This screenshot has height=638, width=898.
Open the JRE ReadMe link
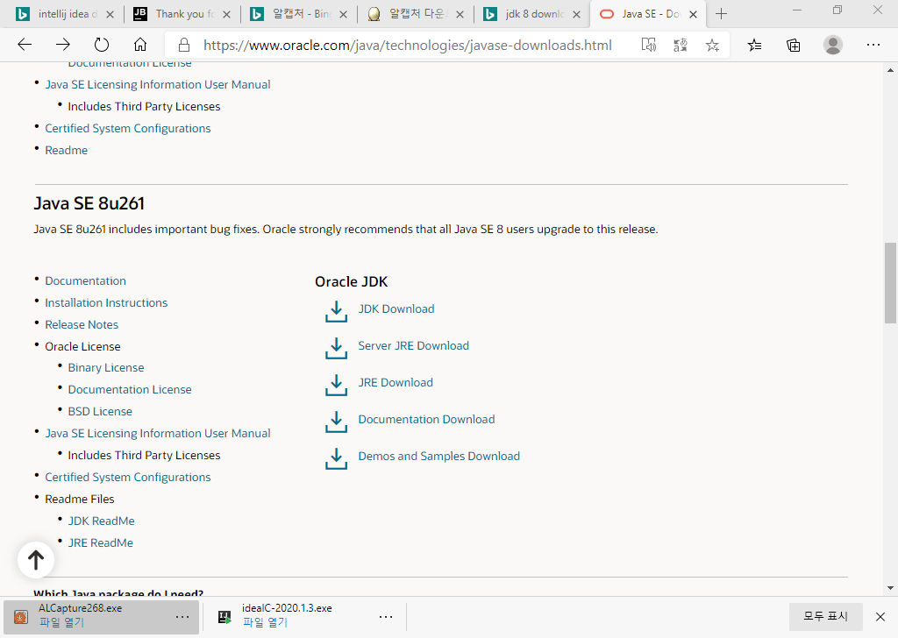(101, 542)
